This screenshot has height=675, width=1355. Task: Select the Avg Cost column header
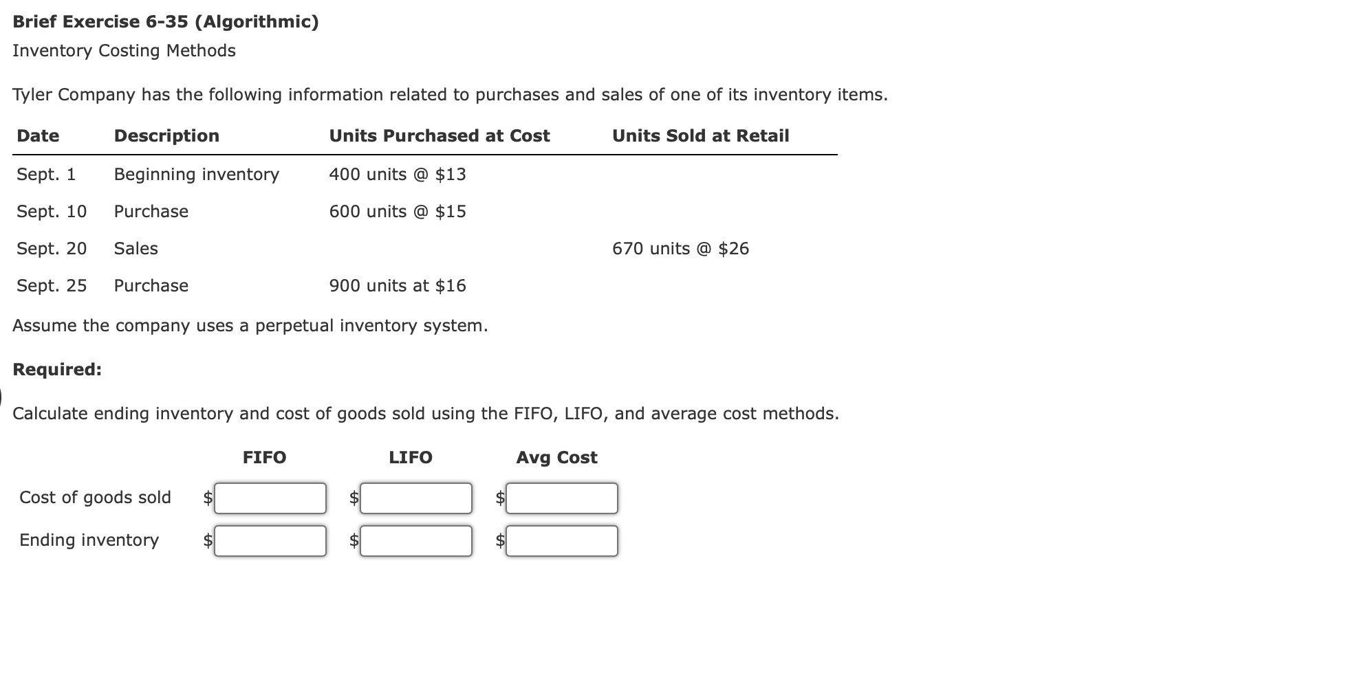coord(556,457)
